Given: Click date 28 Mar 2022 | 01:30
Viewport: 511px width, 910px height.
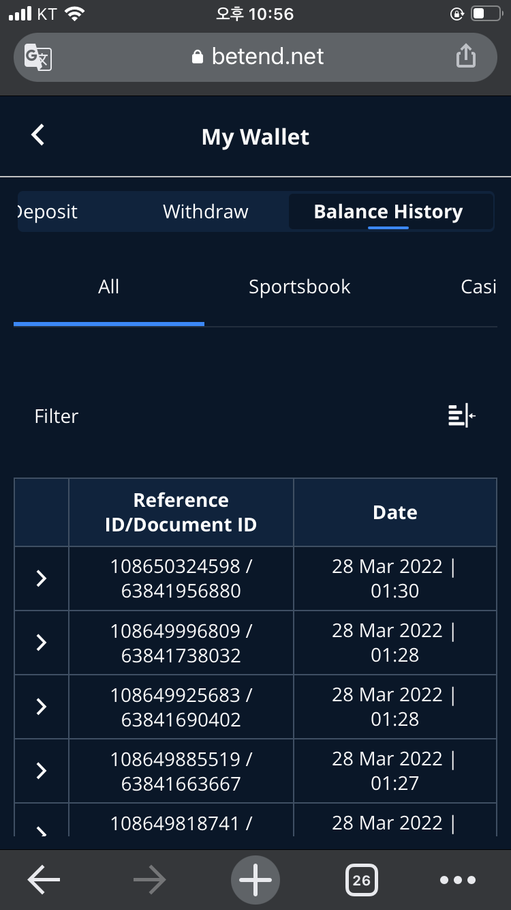Looking at the screenshot, I should [394, 578].
